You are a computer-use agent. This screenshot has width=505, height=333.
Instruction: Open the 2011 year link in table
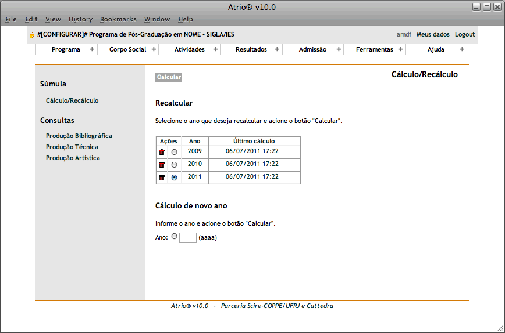[194, 176]
